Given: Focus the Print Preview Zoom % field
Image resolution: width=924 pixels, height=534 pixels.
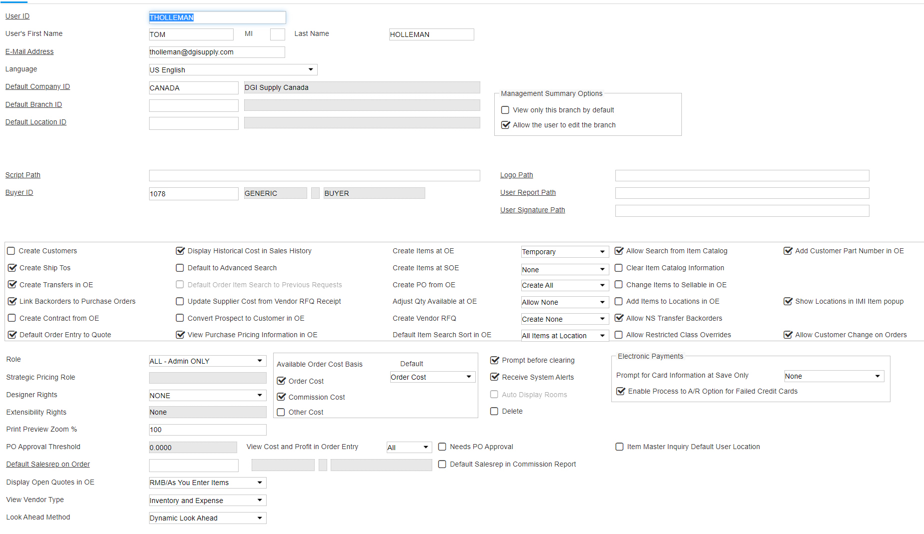Looking at the screenshot, I should coord(207,430).
